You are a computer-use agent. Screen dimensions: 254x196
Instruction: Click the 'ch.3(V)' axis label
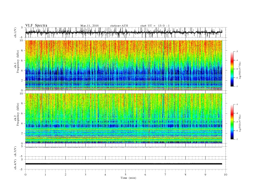pos(15,151)
